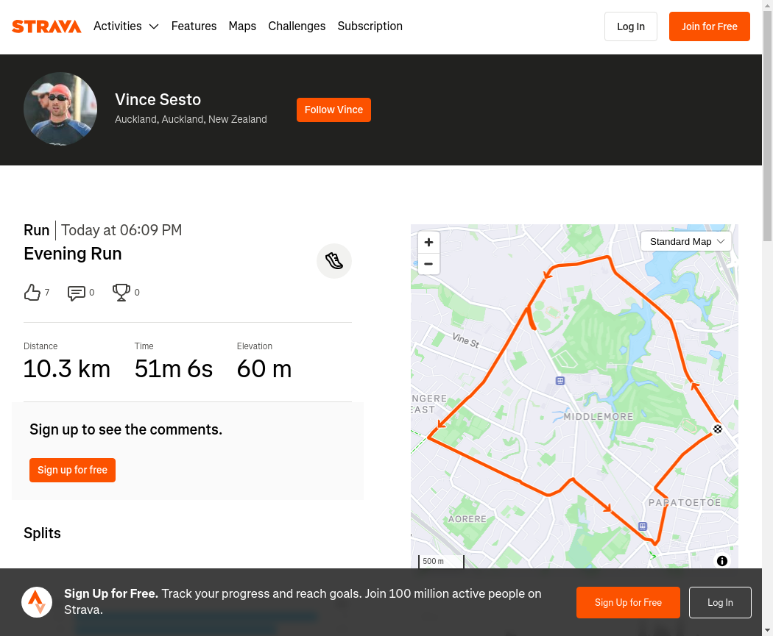Give kudos with the thumbs-up icon
The image size is (773, 636).
(x=32, y=293)
